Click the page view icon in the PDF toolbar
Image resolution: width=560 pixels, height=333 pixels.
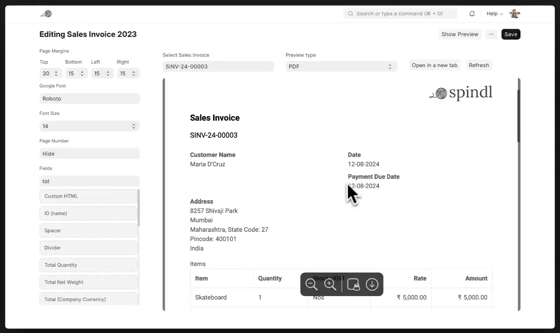pyautogui.click(x=353, y=284)
